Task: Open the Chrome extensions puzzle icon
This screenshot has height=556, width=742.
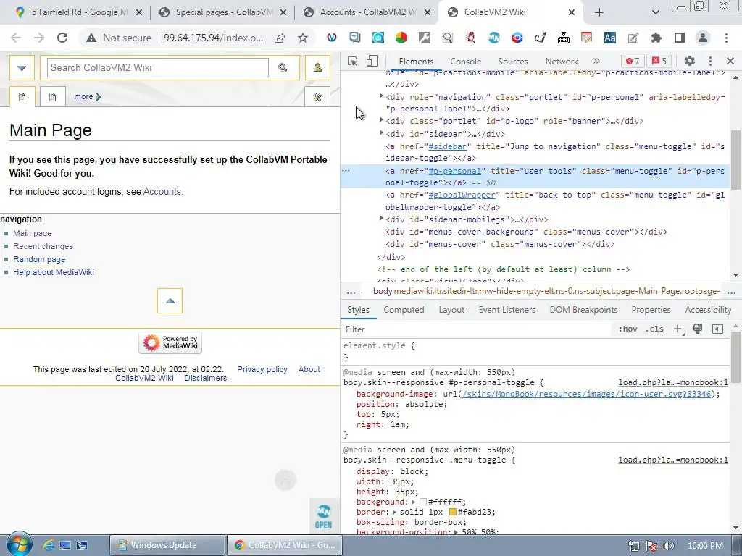Action: pyautogui.click(x=656, y=38)
